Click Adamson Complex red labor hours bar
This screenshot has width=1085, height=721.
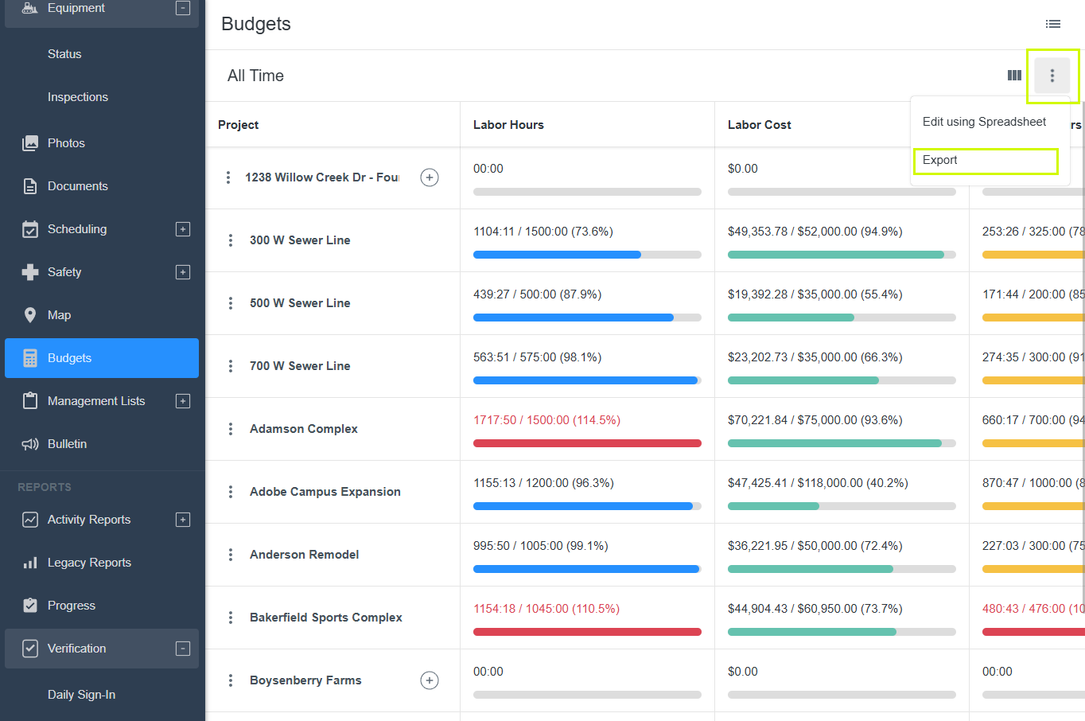pos(587,443)
